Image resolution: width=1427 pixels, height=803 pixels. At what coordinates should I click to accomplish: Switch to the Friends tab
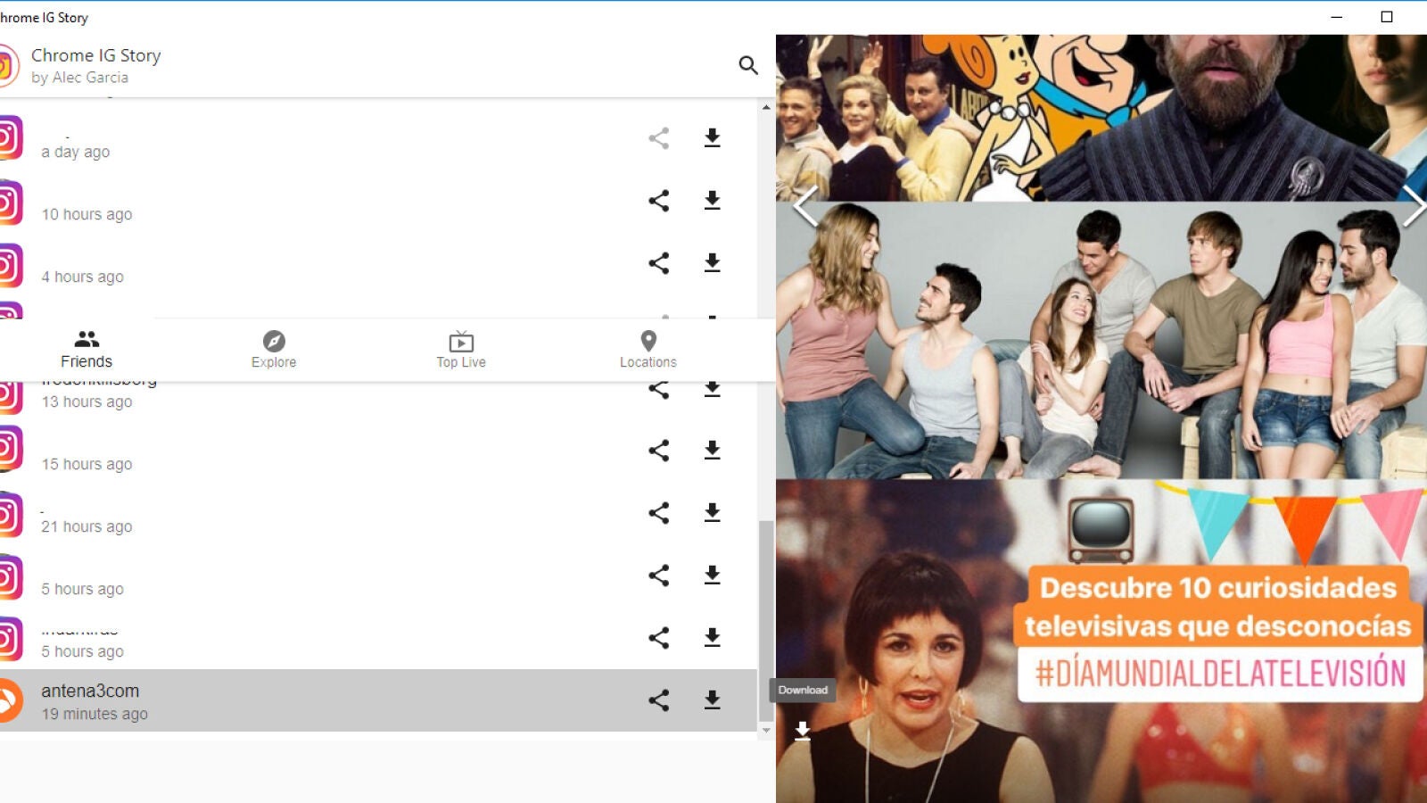pos(87,349)
